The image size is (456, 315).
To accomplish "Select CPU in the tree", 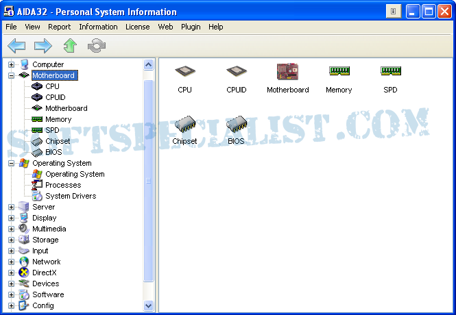I will point(52,86).
